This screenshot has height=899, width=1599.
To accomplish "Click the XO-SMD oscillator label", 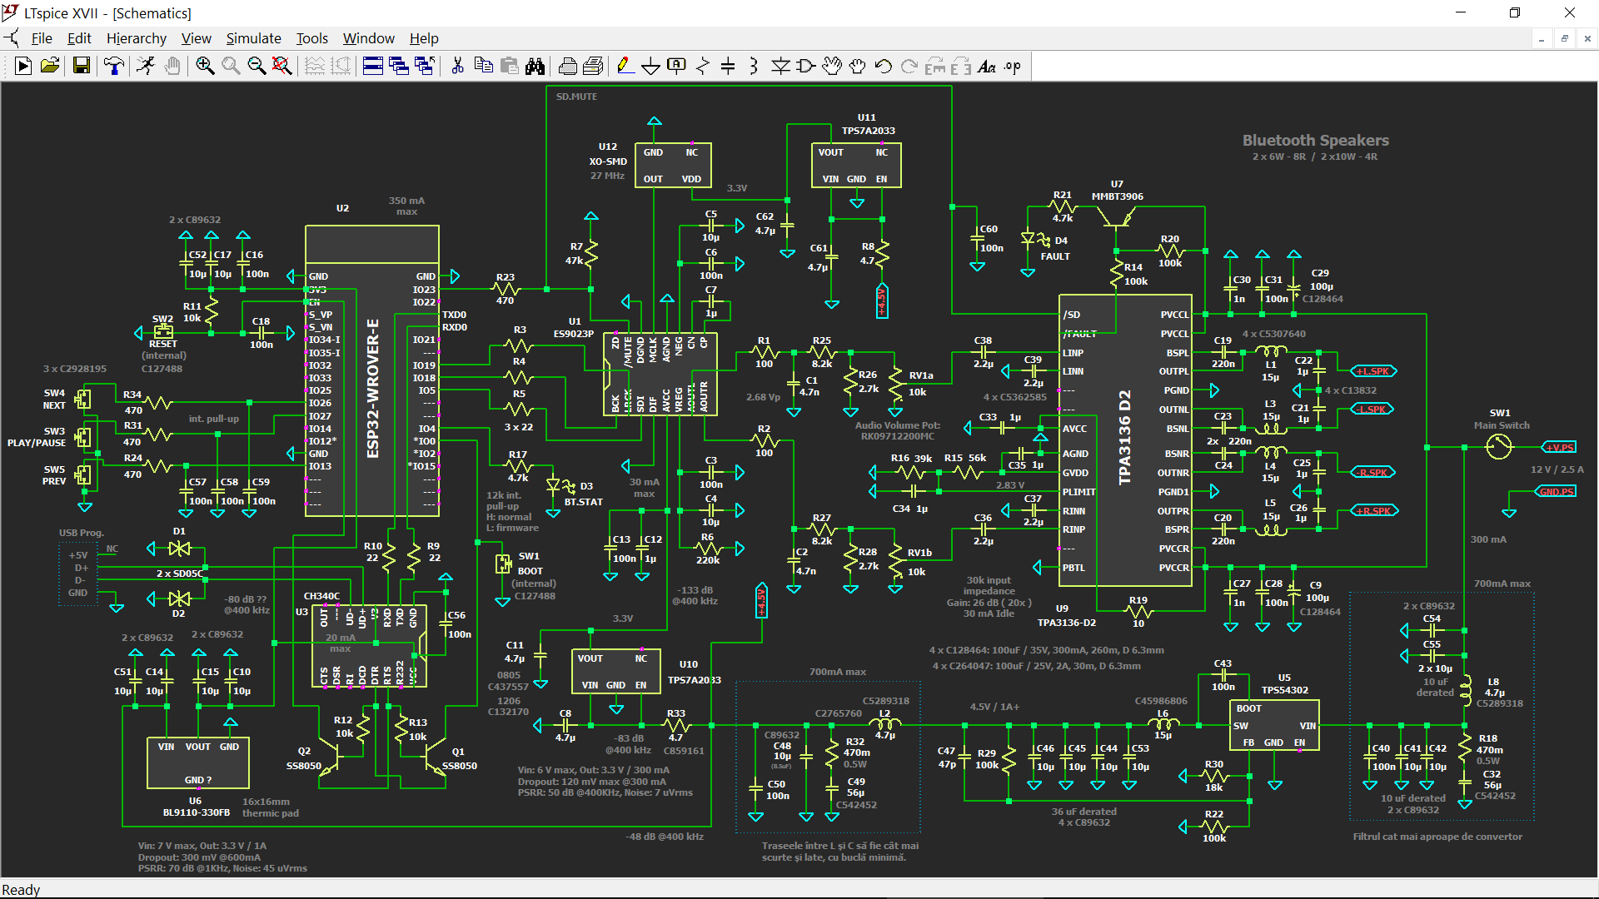I will pos(608,161).
